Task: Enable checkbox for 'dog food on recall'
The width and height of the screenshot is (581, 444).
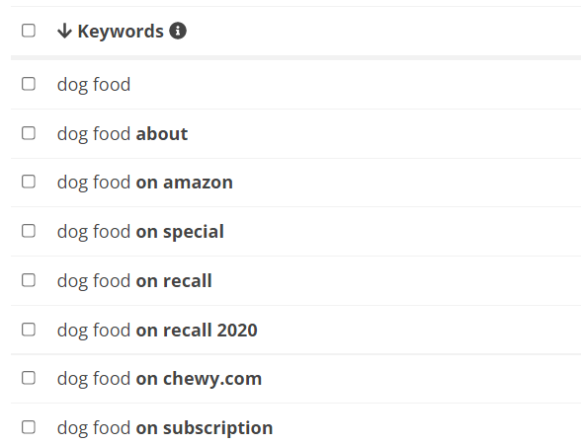Action: [x=29, y=280]
